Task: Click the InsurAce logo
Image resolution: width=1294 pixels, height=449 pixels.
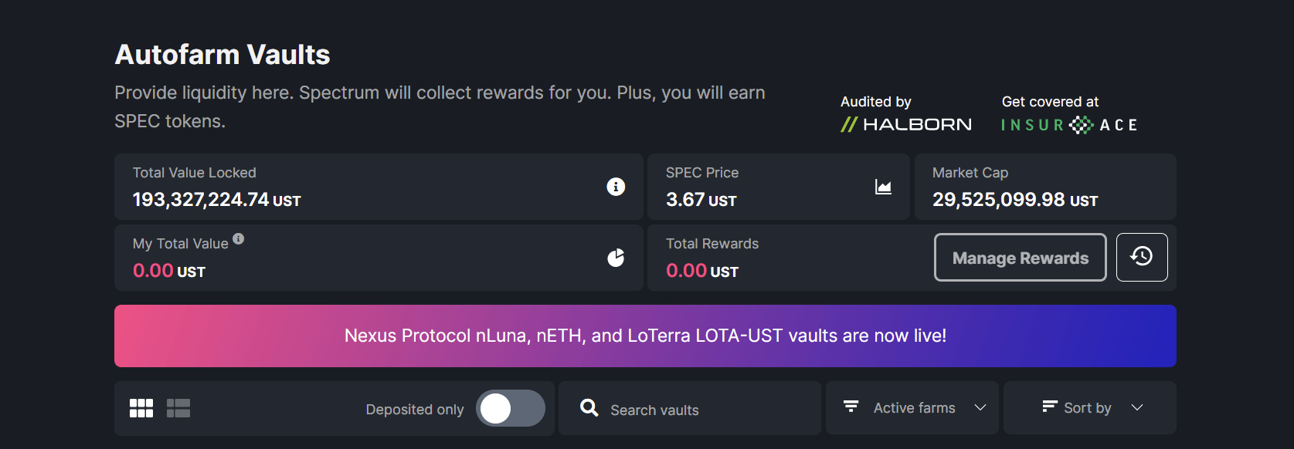Action: [x=1069, y=125]
